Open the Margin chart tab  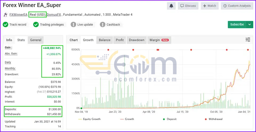(x=159, y=40)
